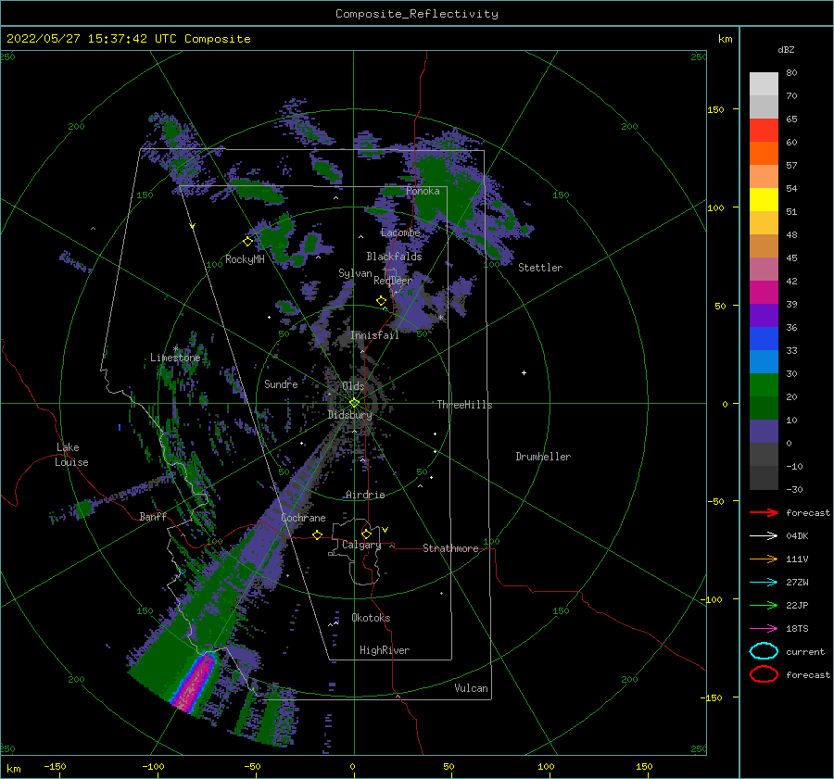Click the Strathmore town label
834x779 pixels.
[450, 548]
